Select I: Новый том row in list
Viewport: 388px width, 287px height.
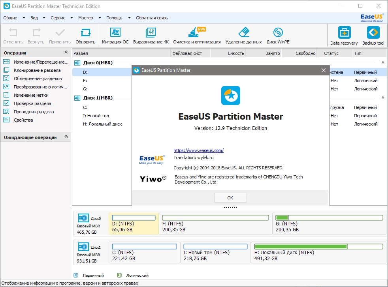point(102,116)
